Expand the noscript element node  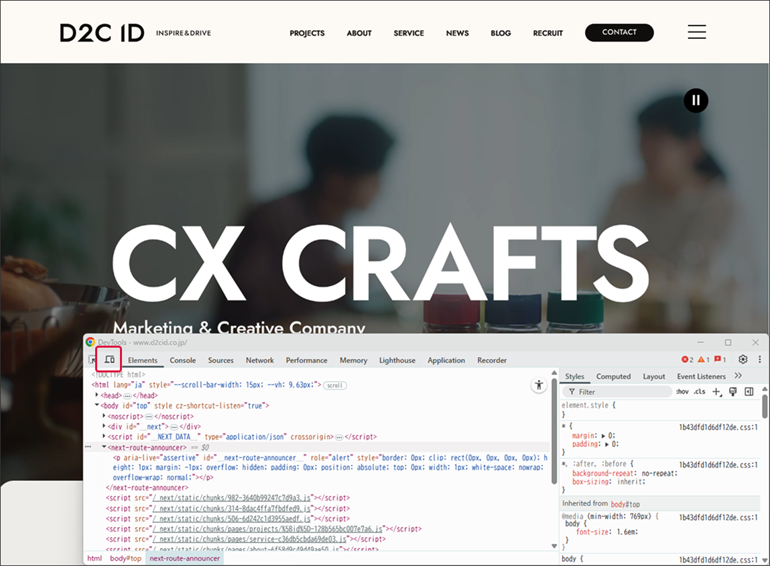104,416
